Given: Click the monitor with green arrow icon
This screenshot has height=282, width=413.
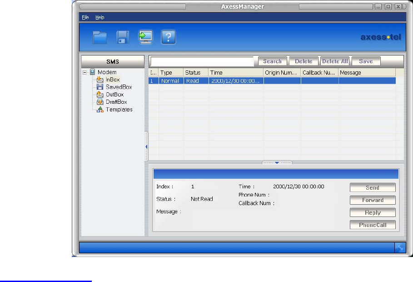Looking at the screenshot, I should click(x=146, y=37).
